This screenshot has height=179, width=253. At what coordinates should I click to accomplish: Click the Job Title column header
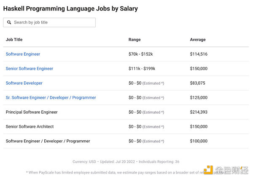(14, 40)
